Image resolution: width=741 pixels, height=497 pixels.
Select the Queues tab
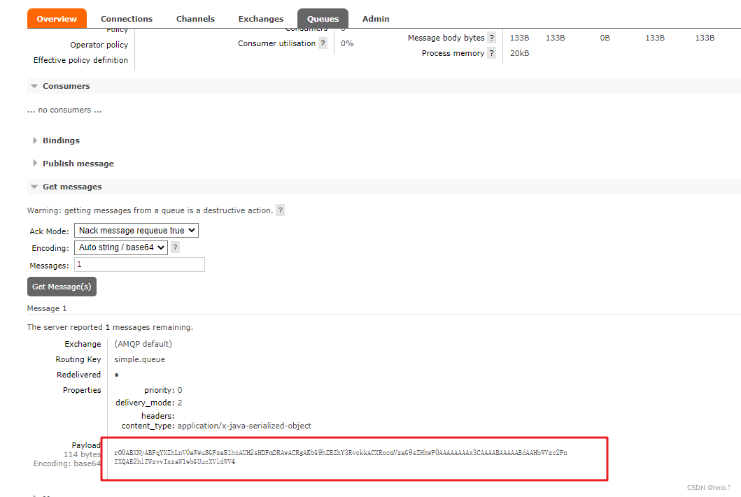click(323, 19)
